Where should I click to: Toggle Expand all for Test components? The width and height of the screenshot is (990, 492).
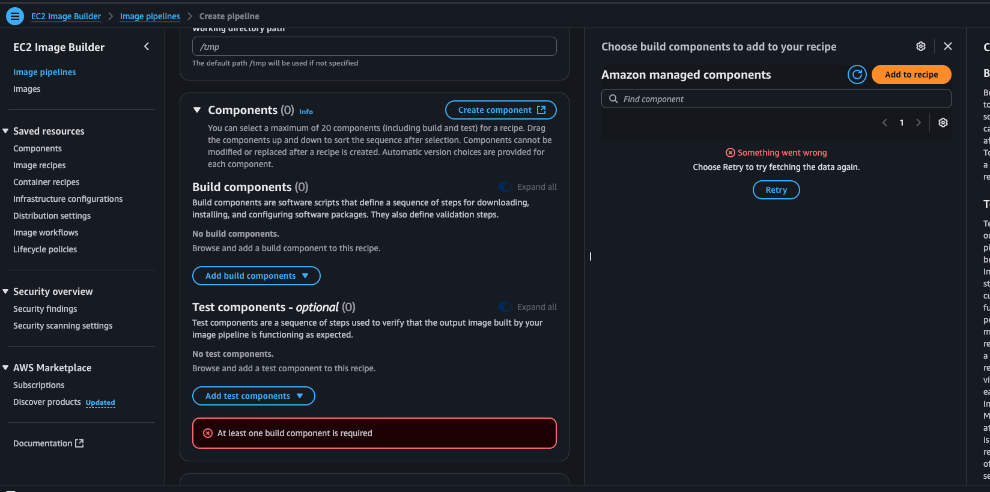505,307
